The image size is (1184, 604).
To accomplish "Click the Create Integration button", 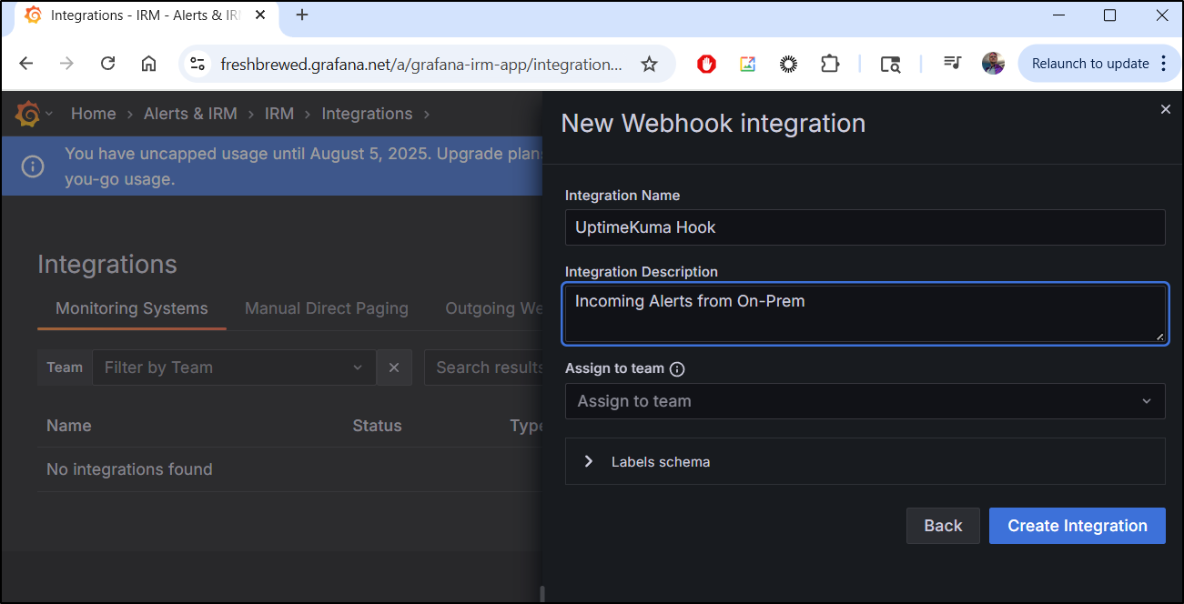I will click(x=1078, y=526).
